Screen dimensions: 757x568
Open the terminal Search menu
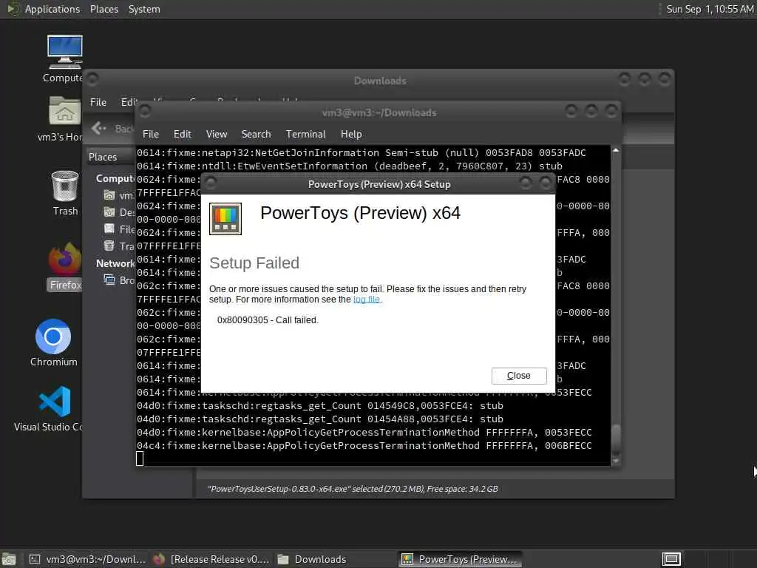click(256, 135)
